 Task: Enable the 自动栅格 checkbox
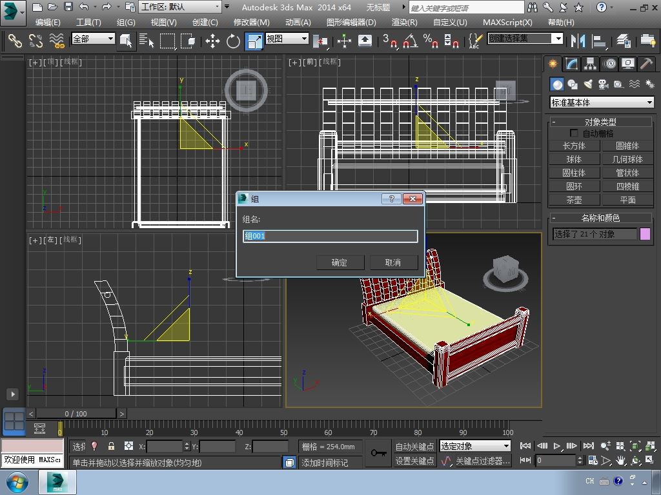pos(574,133)
